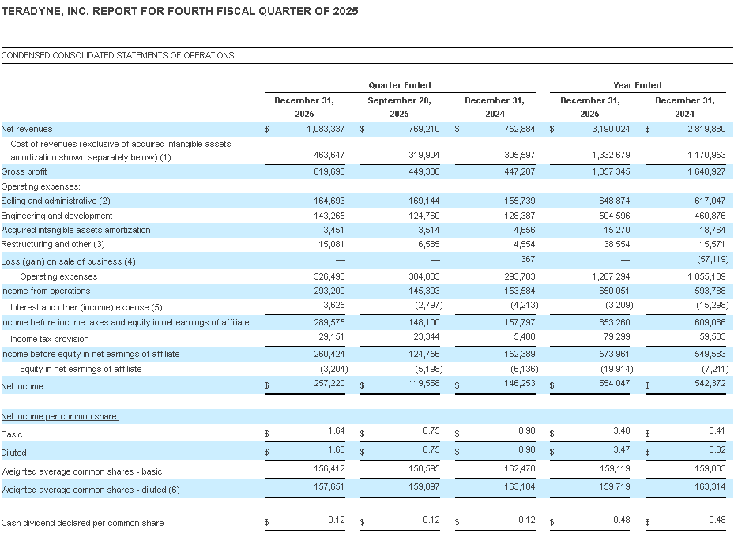Click 'Equity in net earnings of affiliate' label

(81, 369)
